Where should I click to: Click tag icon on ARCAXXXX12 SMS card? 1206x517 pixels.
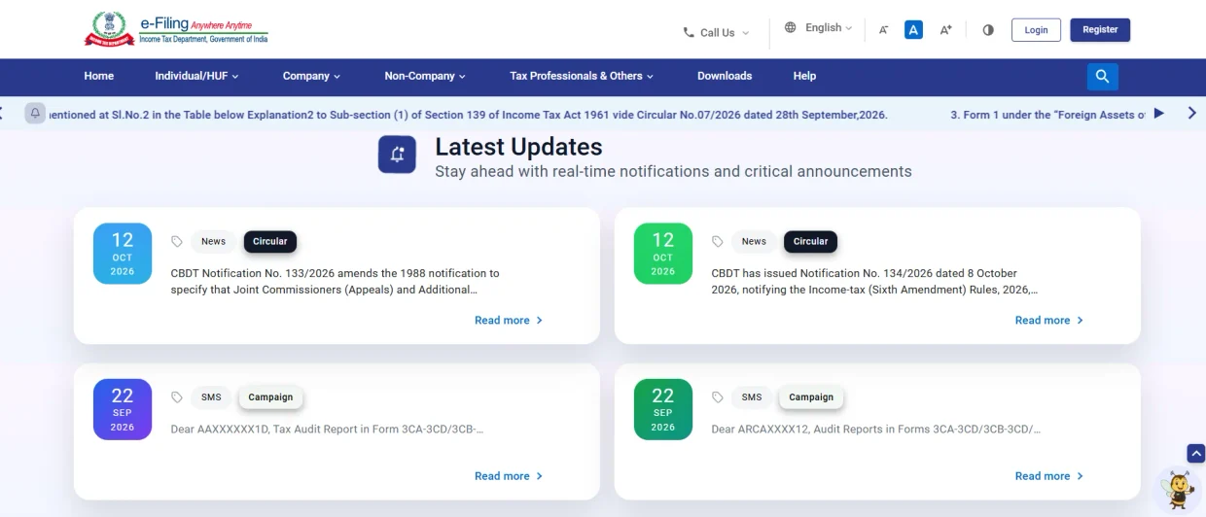(718, 397)
